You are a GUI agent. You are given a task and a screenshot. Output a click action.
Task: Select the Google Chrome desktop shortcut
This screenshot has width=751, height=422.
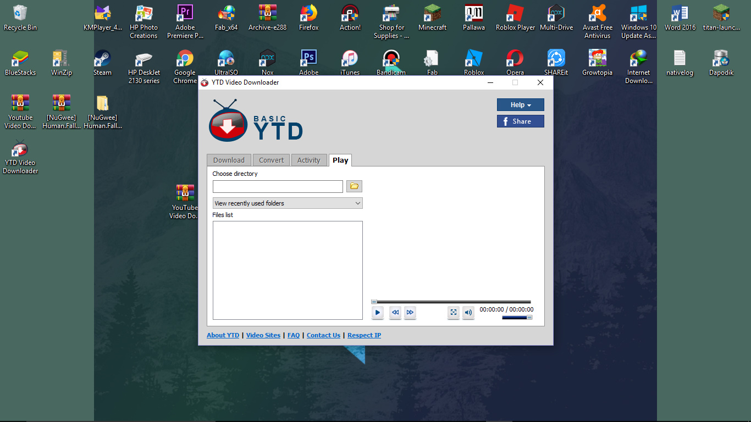click(x=185, y=67)
